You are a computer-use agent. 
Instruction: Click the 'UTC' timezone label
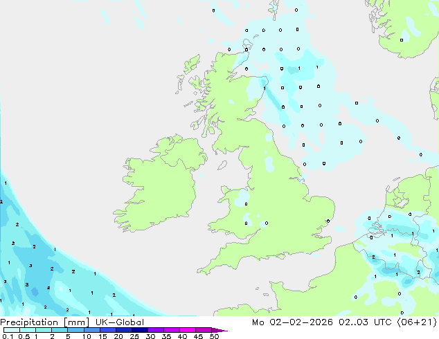[x=383, y=322]
